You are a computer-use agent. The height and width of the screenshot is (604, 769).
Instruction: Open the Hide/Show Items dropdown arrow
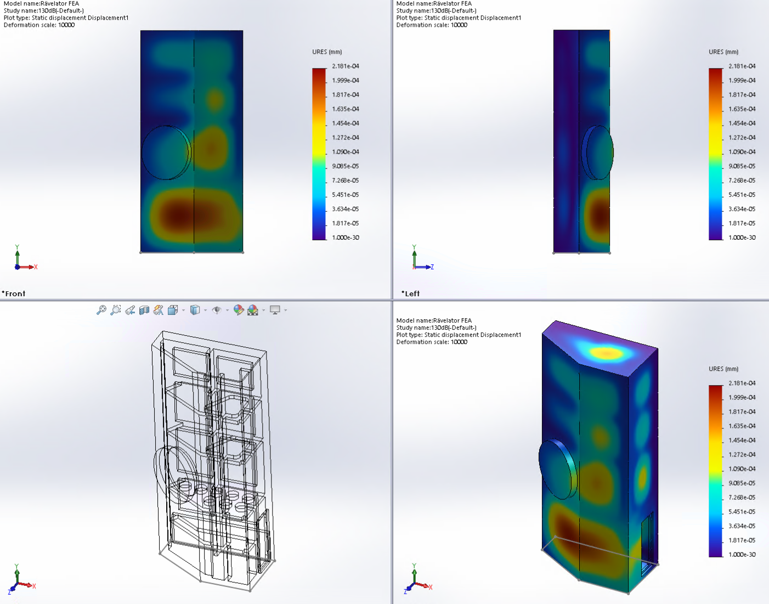(x=227, y=311)
